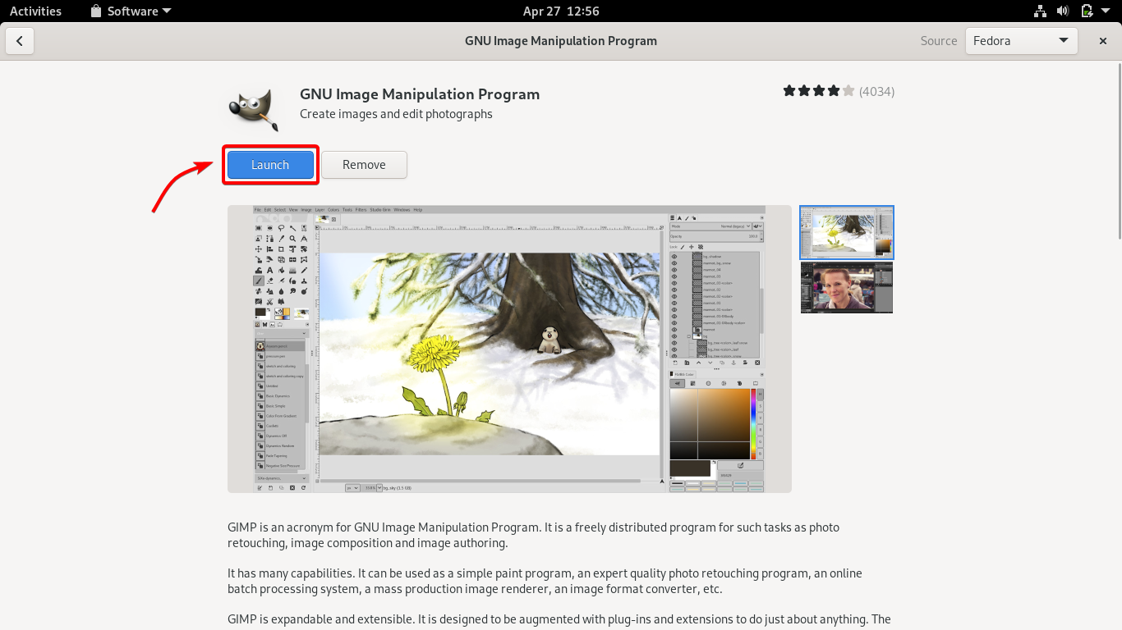Click the volume speaker icon in top bar
Viewport: 1122px width, 630px height.
1064,11
